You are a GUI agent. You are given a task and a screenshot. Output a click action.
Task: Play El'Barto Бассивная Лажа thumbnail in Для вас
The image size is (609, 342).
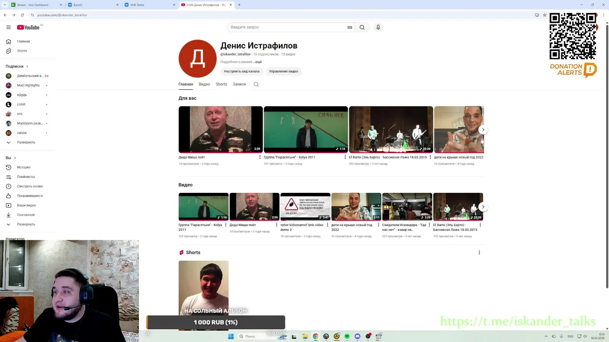coord(391,129)
